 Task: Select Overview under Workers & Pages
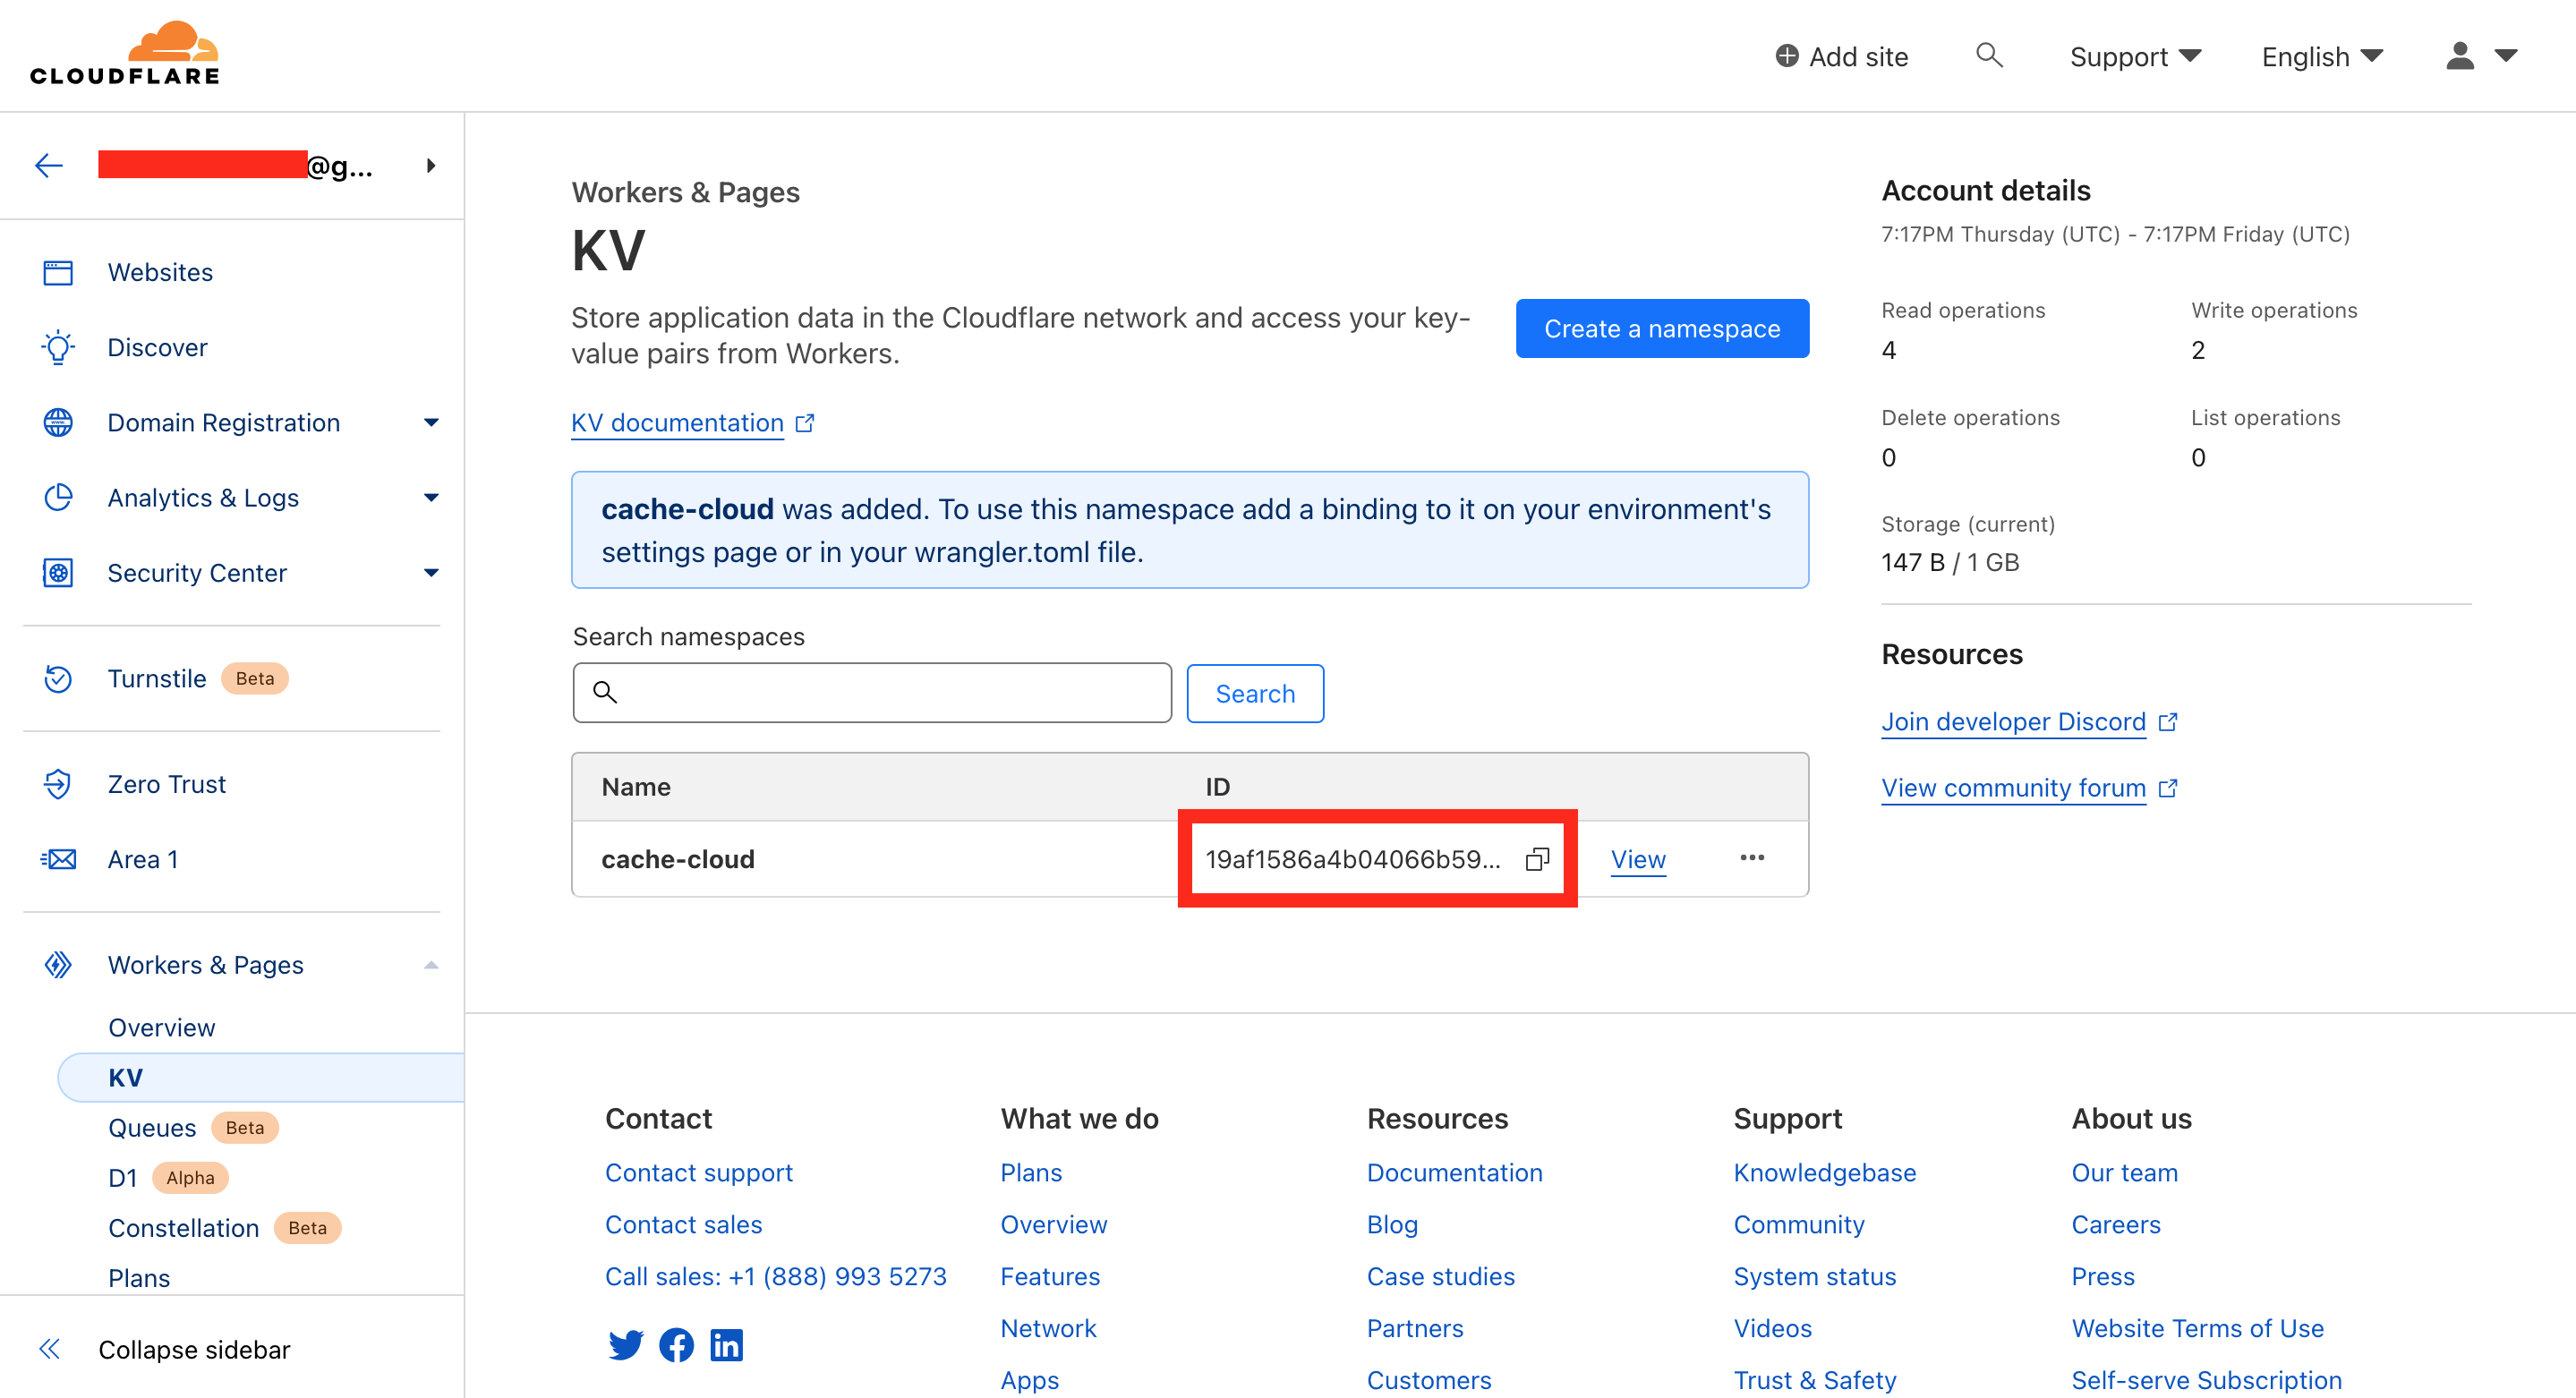[162, 1027]
